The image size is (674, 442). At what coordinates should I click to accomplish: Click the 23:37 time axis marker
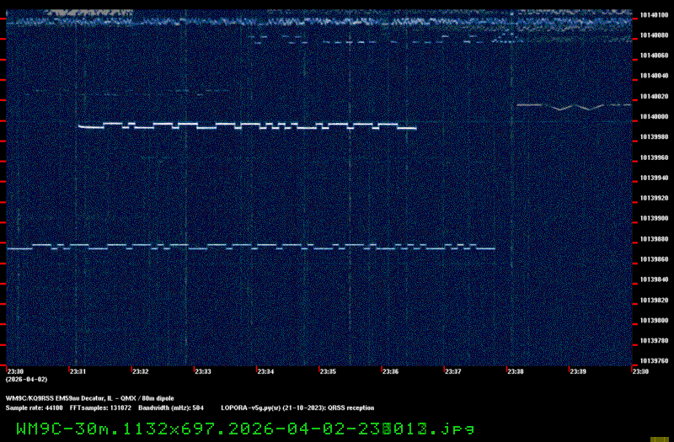point(452,371)
